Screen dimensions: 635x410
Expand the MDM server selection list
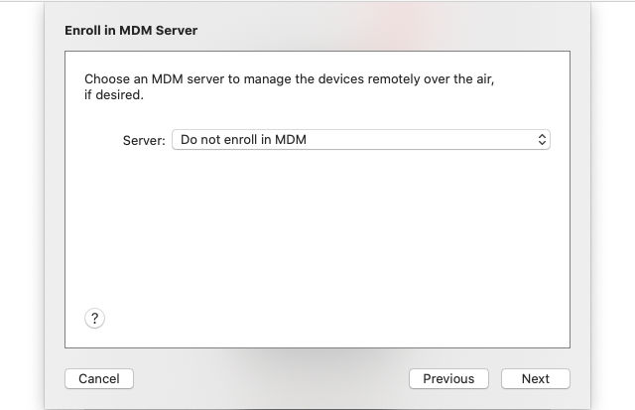click(361, 140)
